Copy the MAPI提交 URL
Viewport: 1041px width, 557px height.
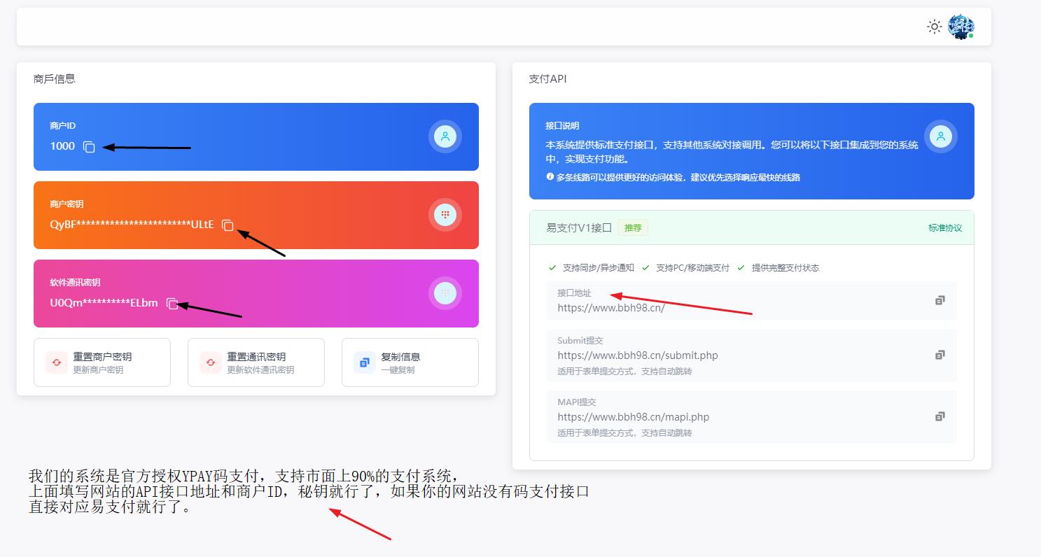pos(939,416)
